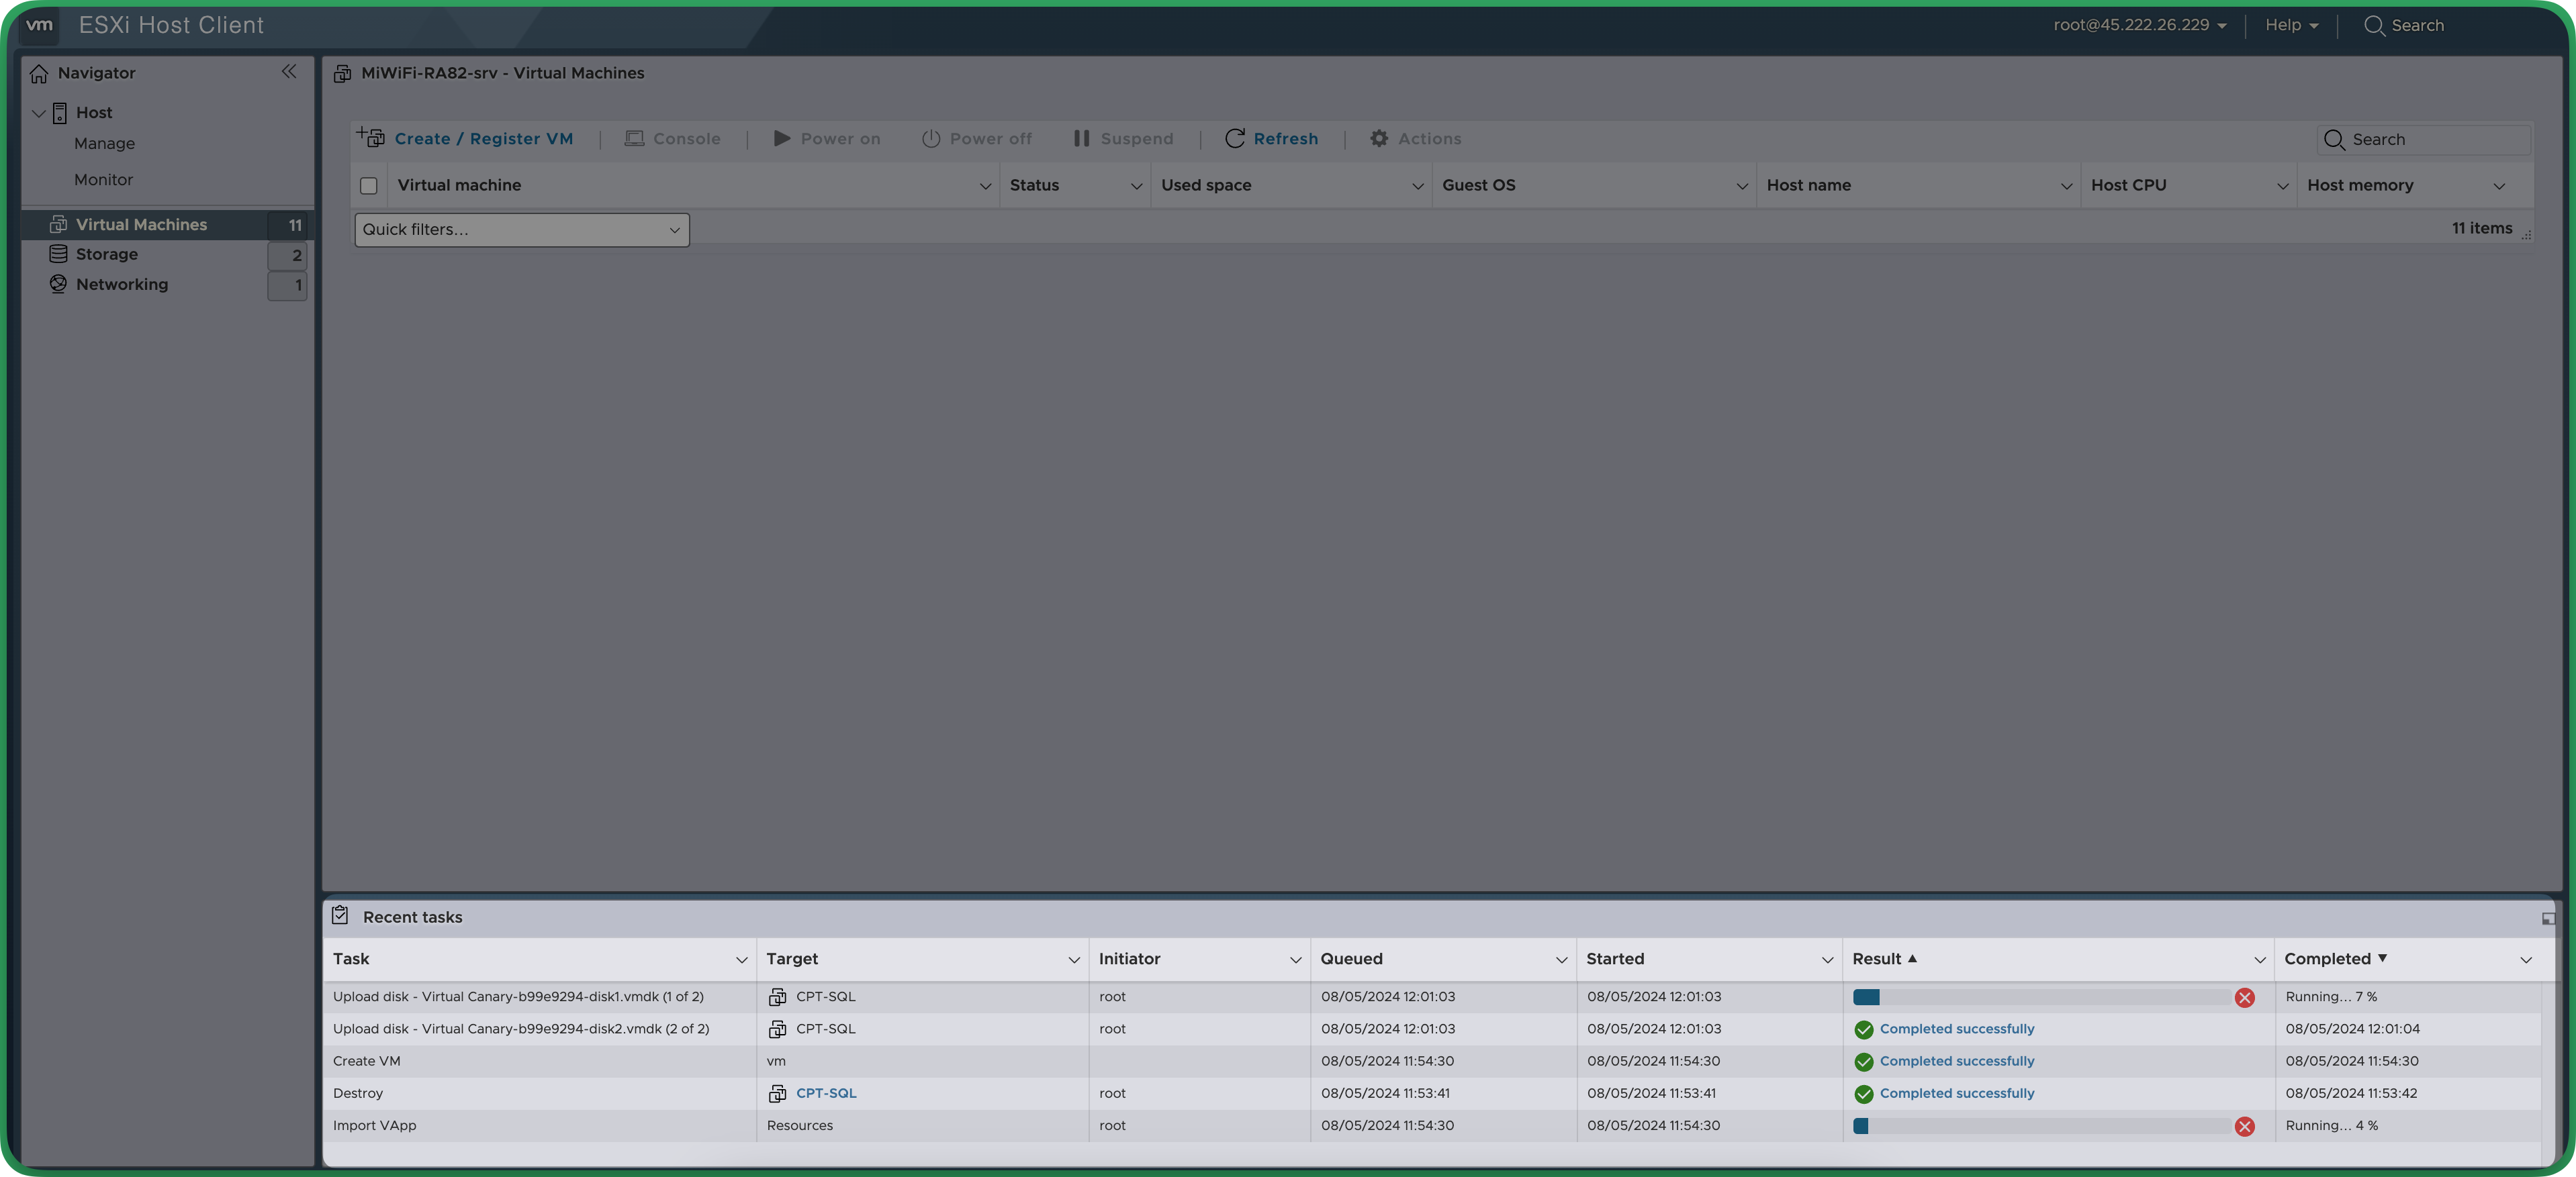This screenshot has width=2576, height=1177.
Task: Click Create / Register VM button
Action: pyautogui.click(x=465, y=139)
